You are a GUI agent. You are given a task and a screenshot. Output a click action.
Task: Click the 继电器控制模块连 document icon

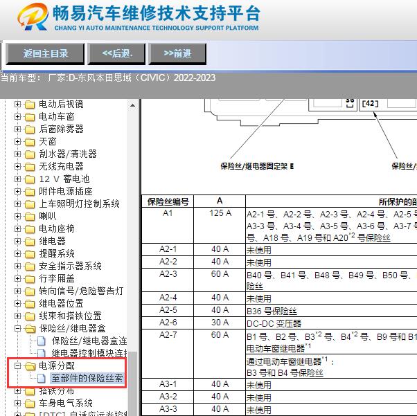[x=42, y=353]
